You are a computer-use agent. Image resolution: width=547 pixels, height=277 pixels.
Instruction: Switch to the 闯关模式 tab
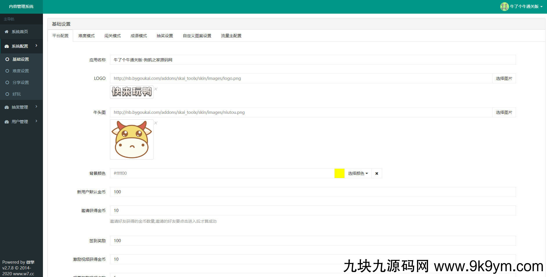(113, 36)
